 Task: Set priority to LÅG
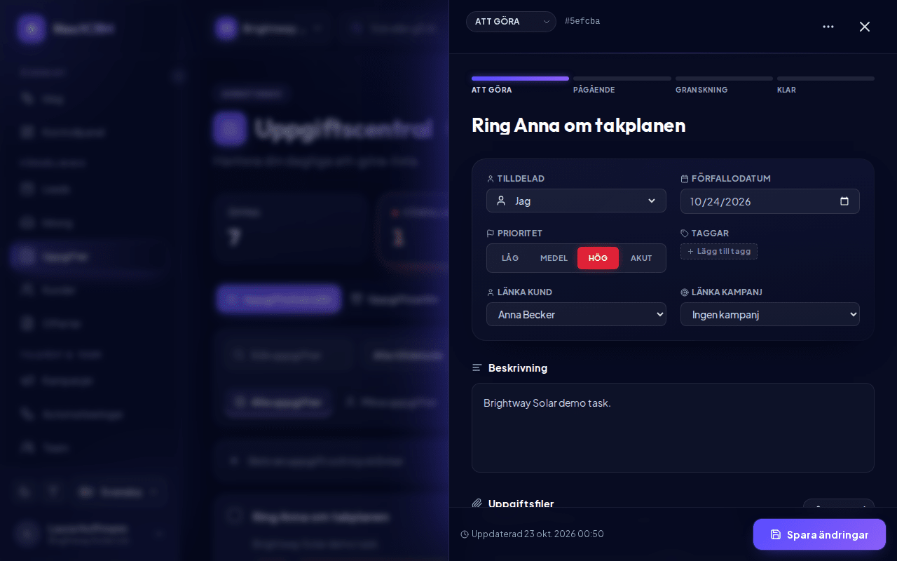(510, 258)
